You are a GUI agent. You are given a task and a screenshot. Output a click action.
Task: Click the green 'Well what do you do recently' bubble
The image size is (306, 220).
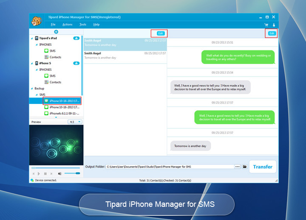pos(238,57)
